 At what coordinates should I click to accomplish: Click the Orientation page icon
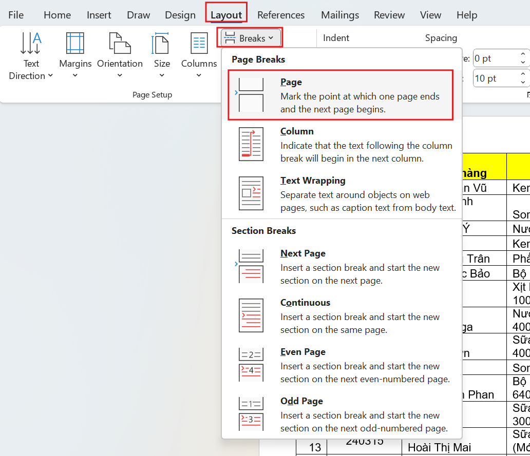click(120, 43)
